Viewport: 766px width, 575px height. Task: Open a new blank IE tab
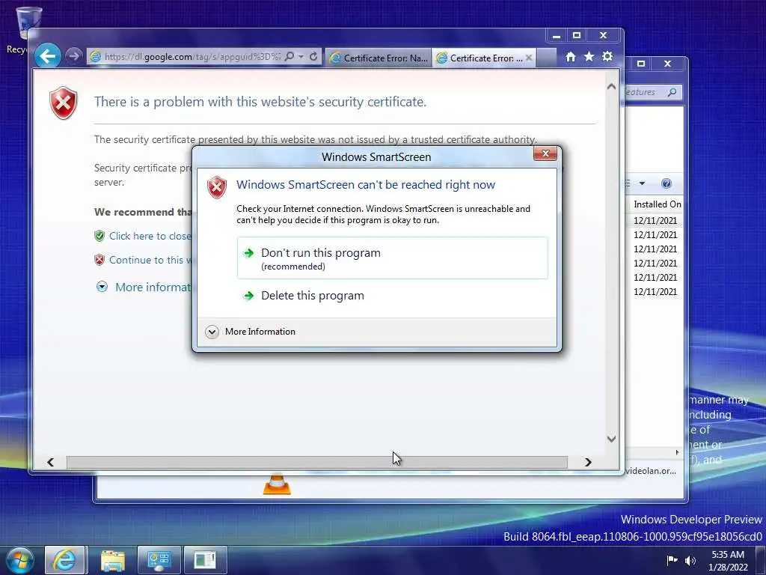pyautogui.click(x=547, y=58)
